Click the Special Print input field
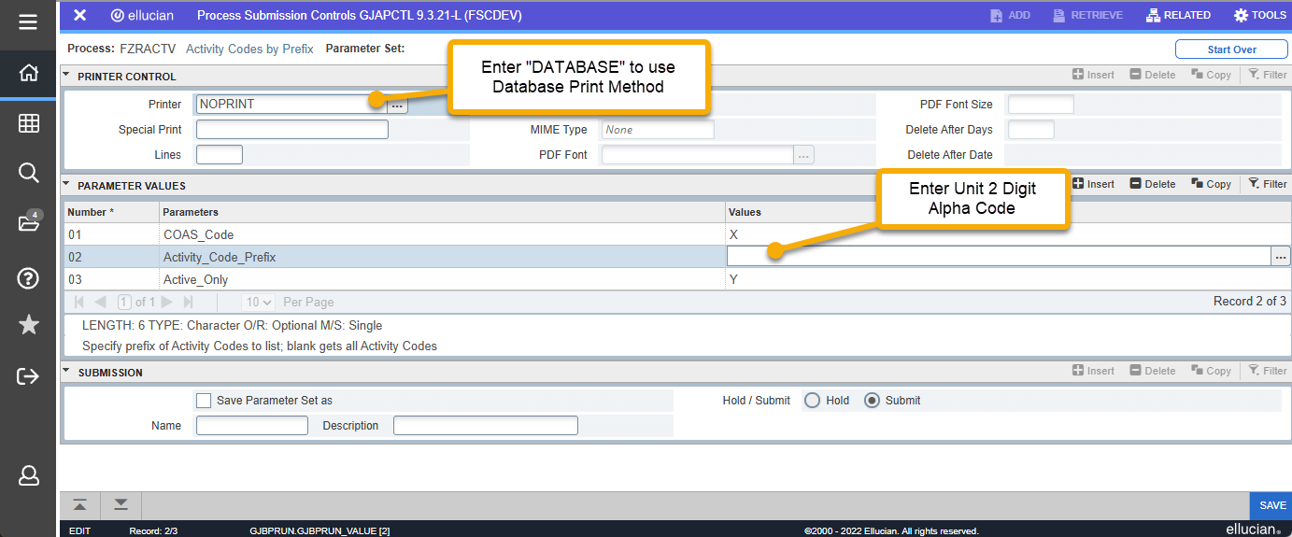1292x537 pixels. (x=291, y=130)
